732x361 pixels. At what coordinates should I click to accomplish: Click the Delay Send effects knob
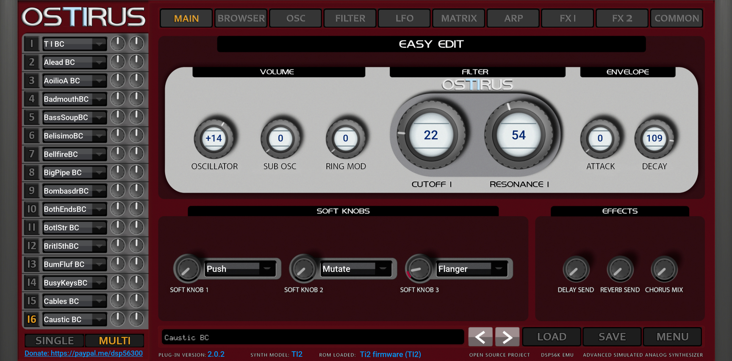pos(575,269)
